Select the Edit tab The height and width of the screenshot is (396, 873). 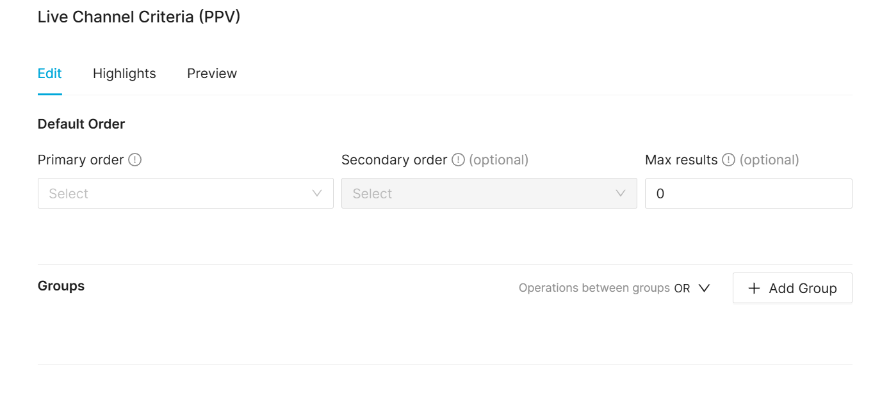(x=50, y=74)
